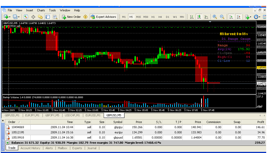Select the EURJPY,M1 chart tab

point(32,115)
